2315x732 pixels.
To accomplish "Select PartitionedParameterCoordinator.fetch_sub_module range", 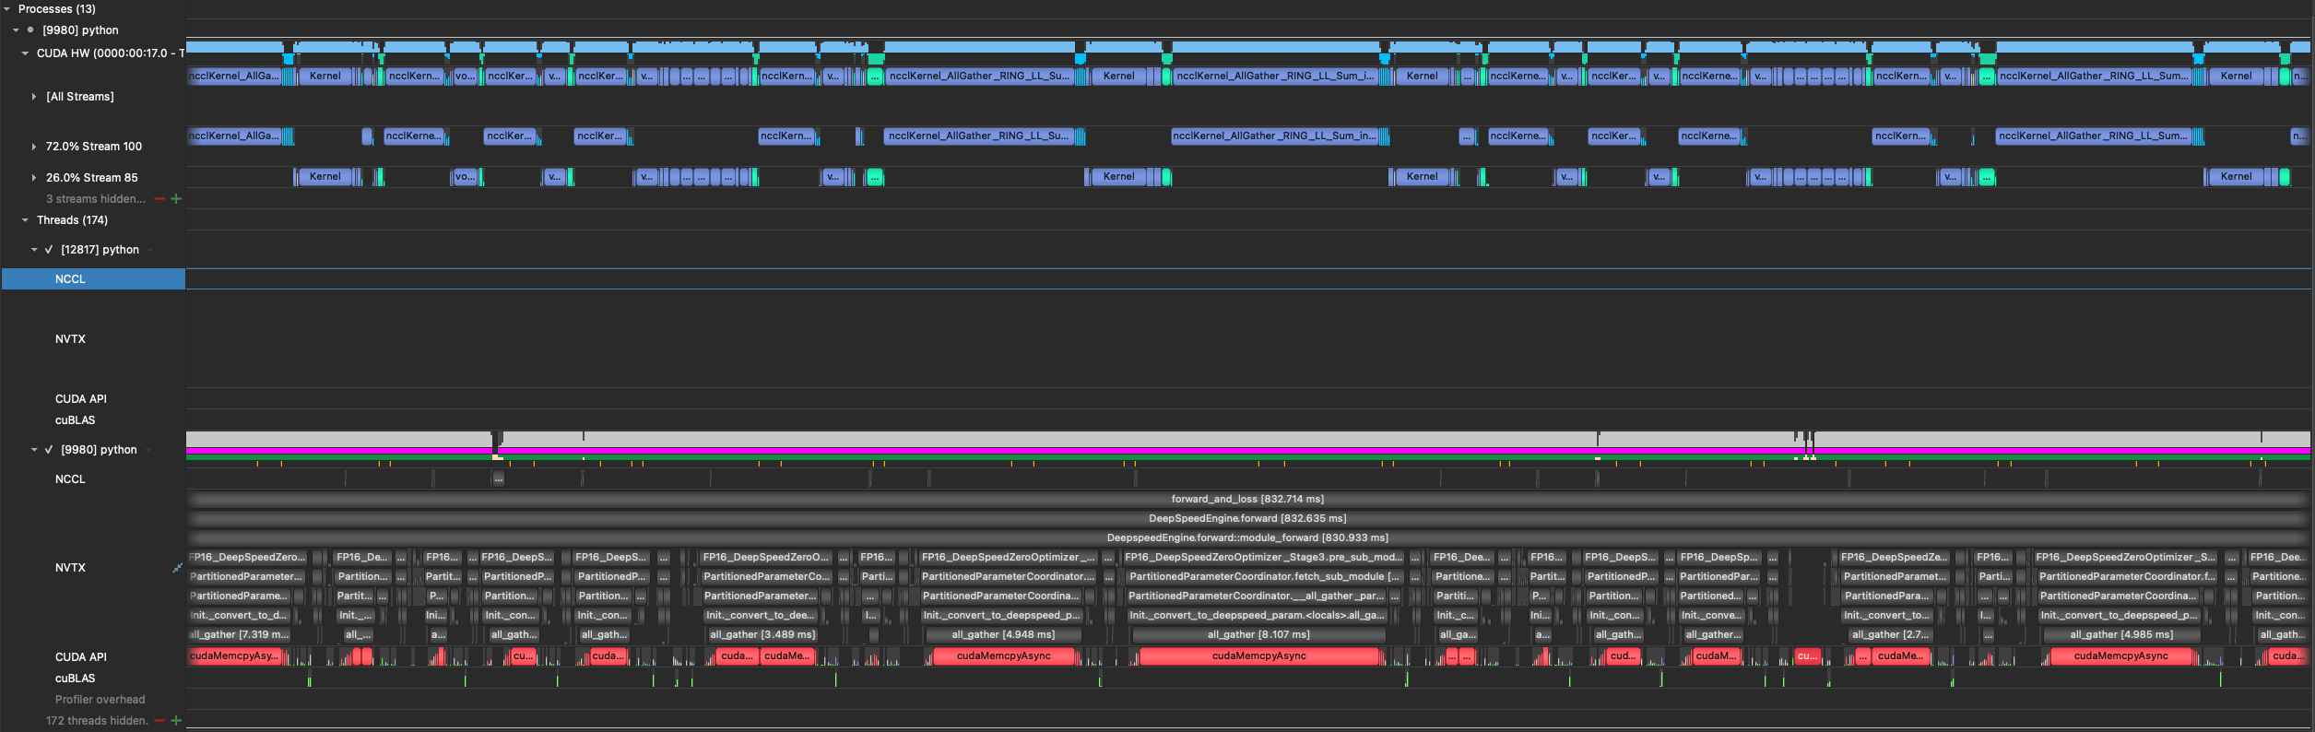I will [x=1265, y=576].
